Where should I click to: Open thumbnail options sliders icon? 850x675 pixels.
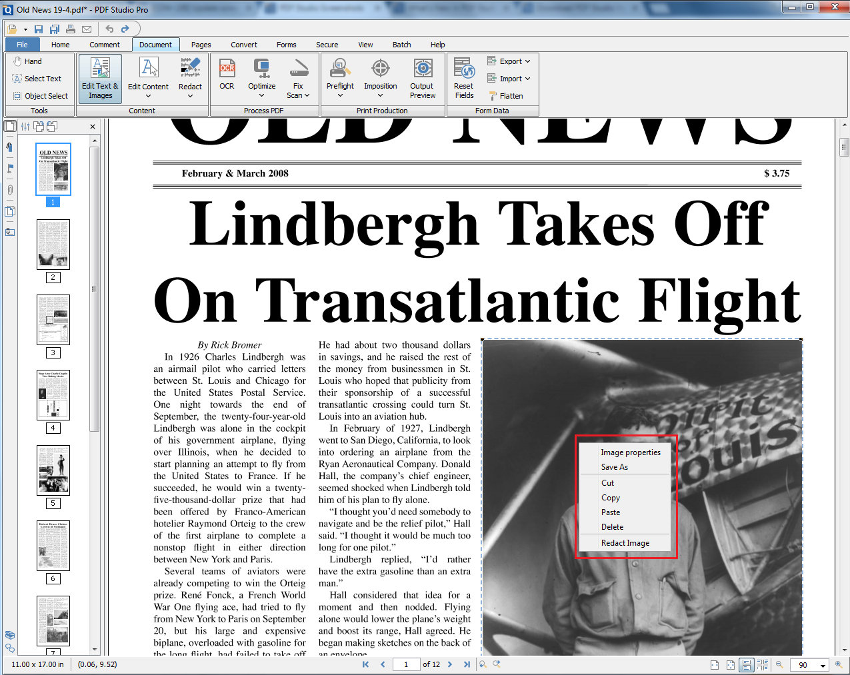(x=25, y=126)
